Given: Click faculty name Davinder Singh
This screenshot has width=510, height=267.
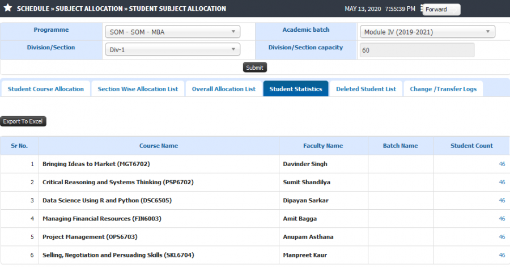Looking at the screenshot, I should [x=305, y=164].
